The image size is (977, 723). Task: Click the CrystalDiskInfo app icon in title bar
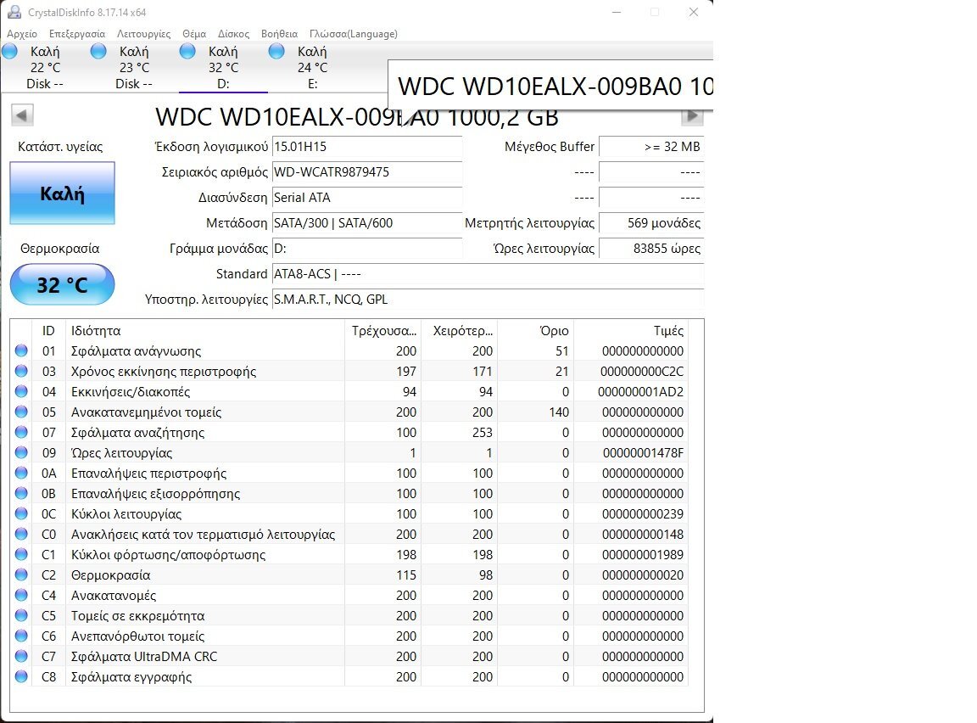click(x=14, y=12)
